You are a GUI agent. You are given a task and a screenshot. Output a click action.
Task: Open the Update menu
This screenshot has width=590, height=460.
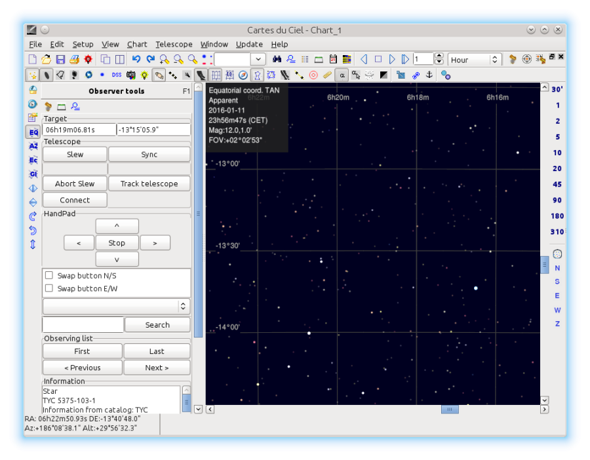pos(249,45)
